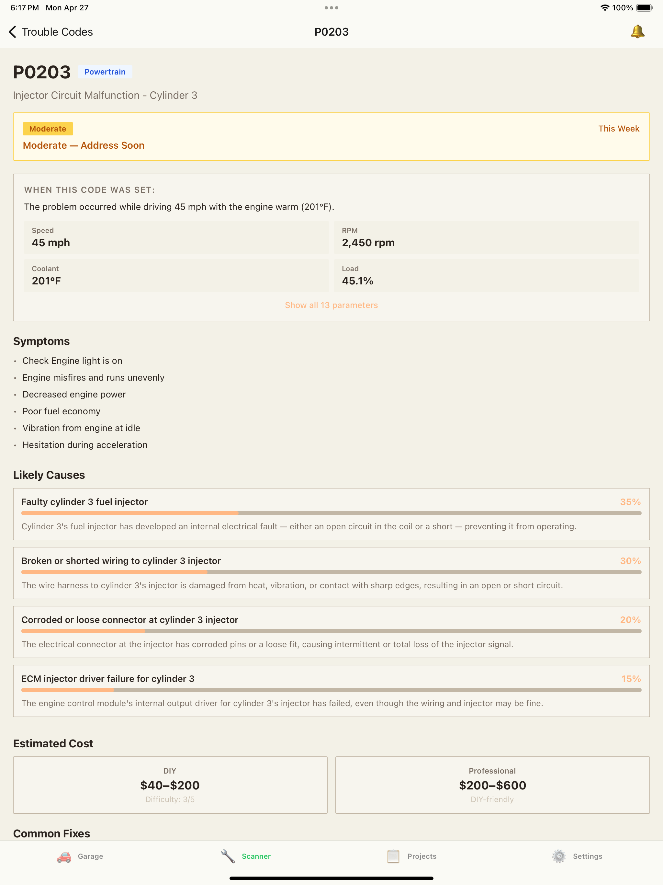
Task: Tap symptom Check Engine light is on
Action: [x=73, y=361]
